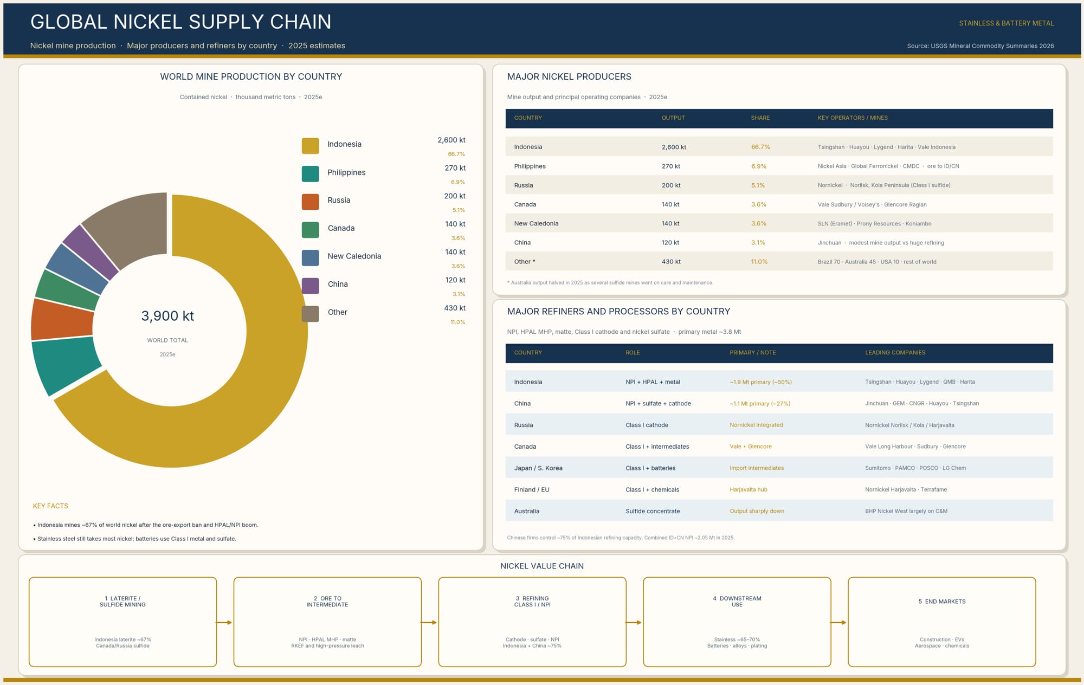Click the New Caledonia blue legend swatch
Viewport: 1084px width, 685px height.
click(x=310, y=258)
